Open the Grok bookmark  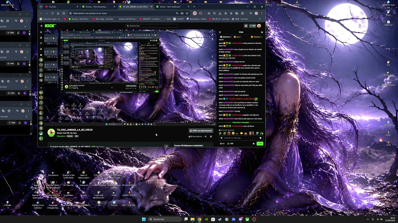point(167,19)
